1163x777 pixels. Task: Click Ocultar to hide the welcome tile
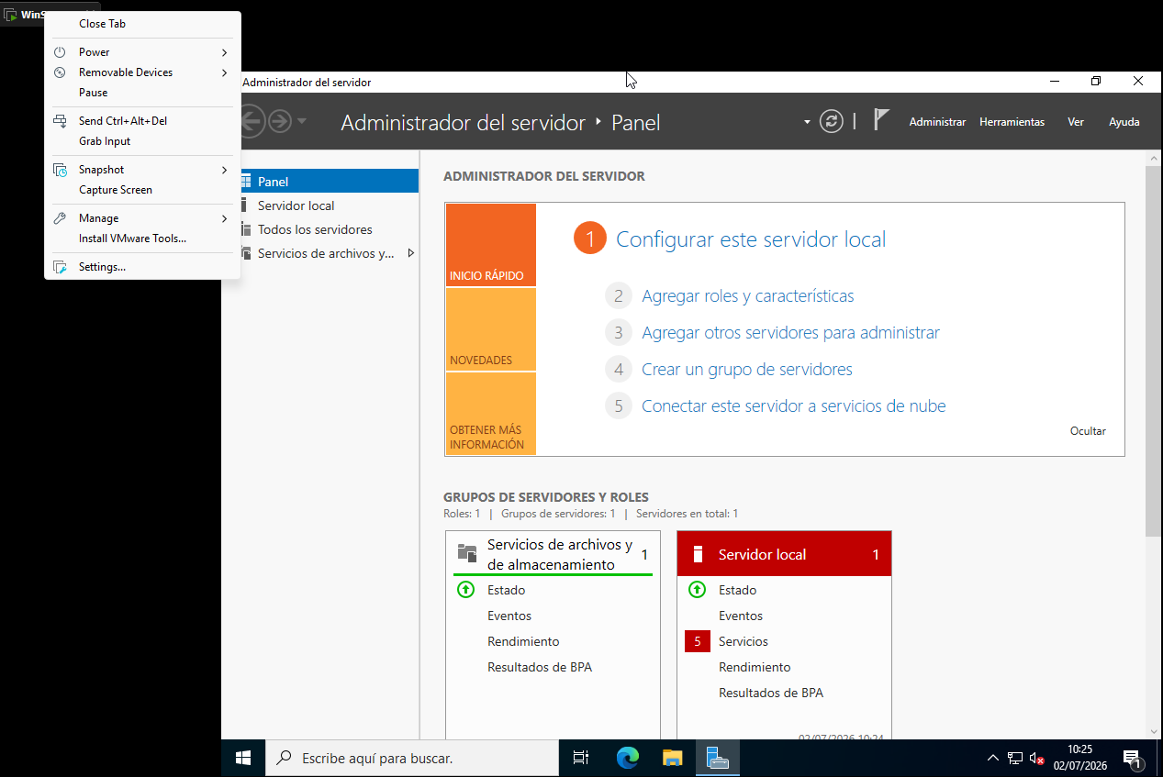tap(1088, 431)
